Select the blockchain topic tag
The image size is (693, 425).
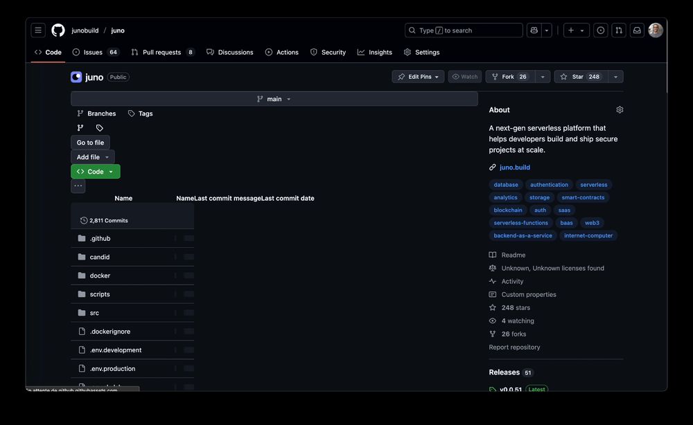click(x=508, y=210)
